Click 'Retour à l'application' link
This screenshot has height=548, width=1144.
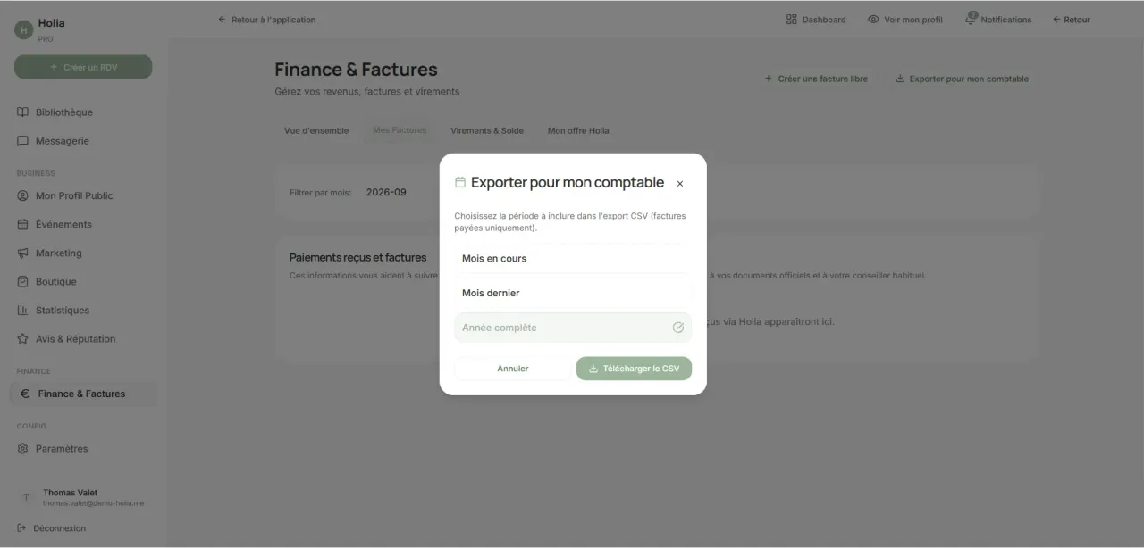pyautogui.click(x=266, y=20)
